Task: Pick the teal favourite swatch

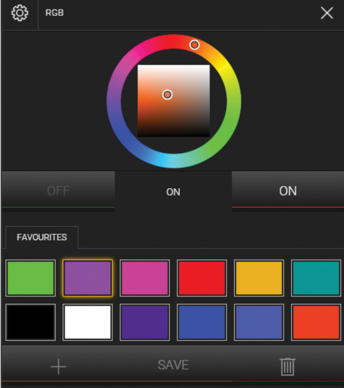Action: pos(316,278)
